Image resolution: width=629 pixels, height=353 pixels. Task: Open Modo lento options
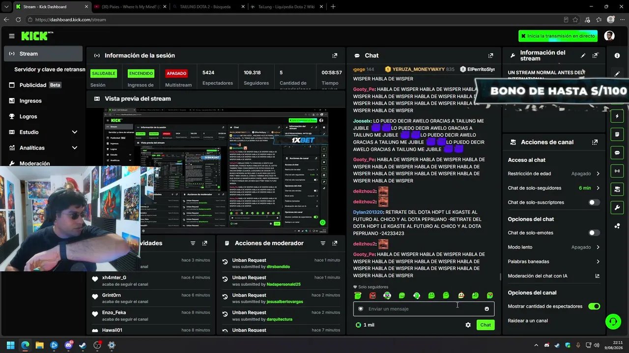(x=554, y=248)
